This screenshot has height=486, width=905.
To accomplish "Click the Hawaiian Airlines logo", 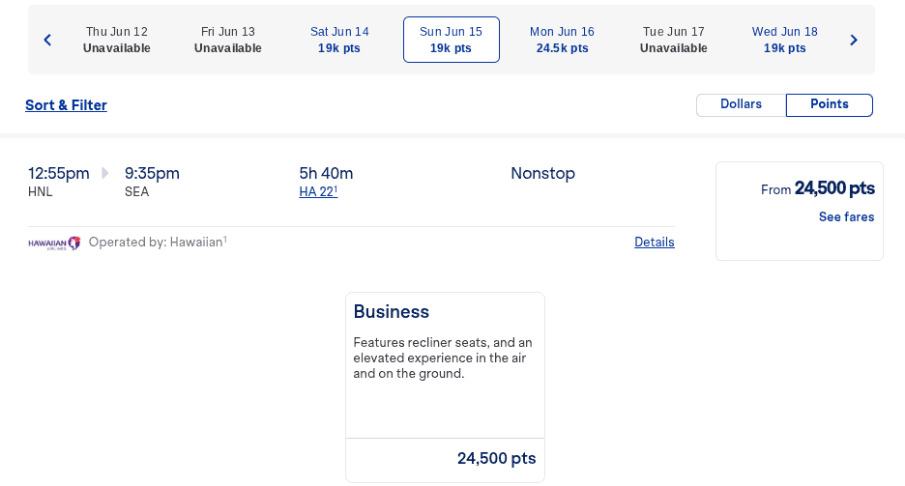I will 54,243.
